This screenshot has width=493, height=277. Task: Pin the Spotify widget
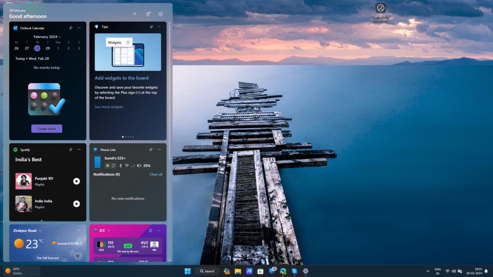point(70,150)
